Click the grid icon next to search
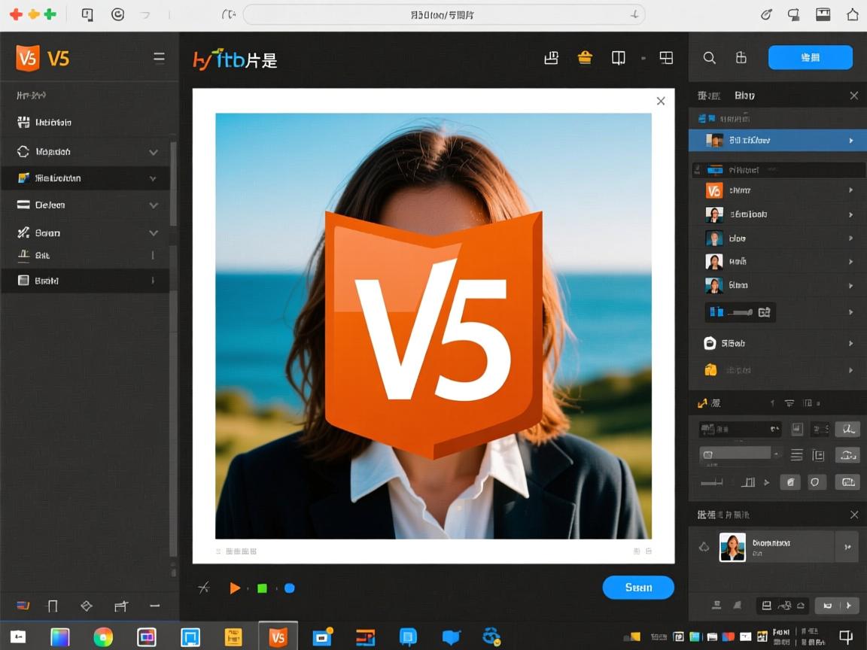The width and height of the screenshot is (867, 650). 741,58
